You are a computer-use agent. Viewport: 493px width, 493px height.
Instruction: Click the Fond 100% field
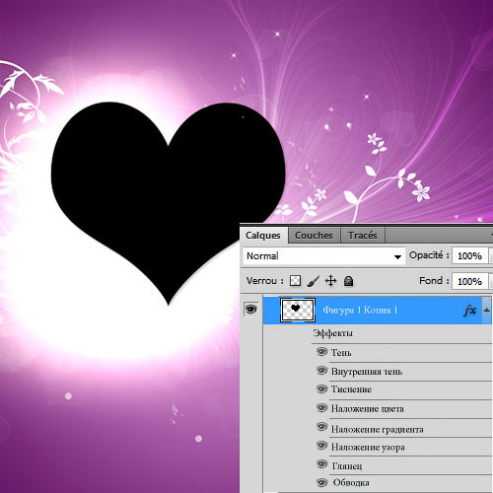coord(469,281)
